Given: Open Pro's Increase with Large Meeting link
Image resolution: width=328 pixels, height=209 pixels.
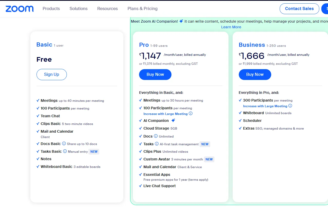Looking at the screenshot, I should [166, 114].
